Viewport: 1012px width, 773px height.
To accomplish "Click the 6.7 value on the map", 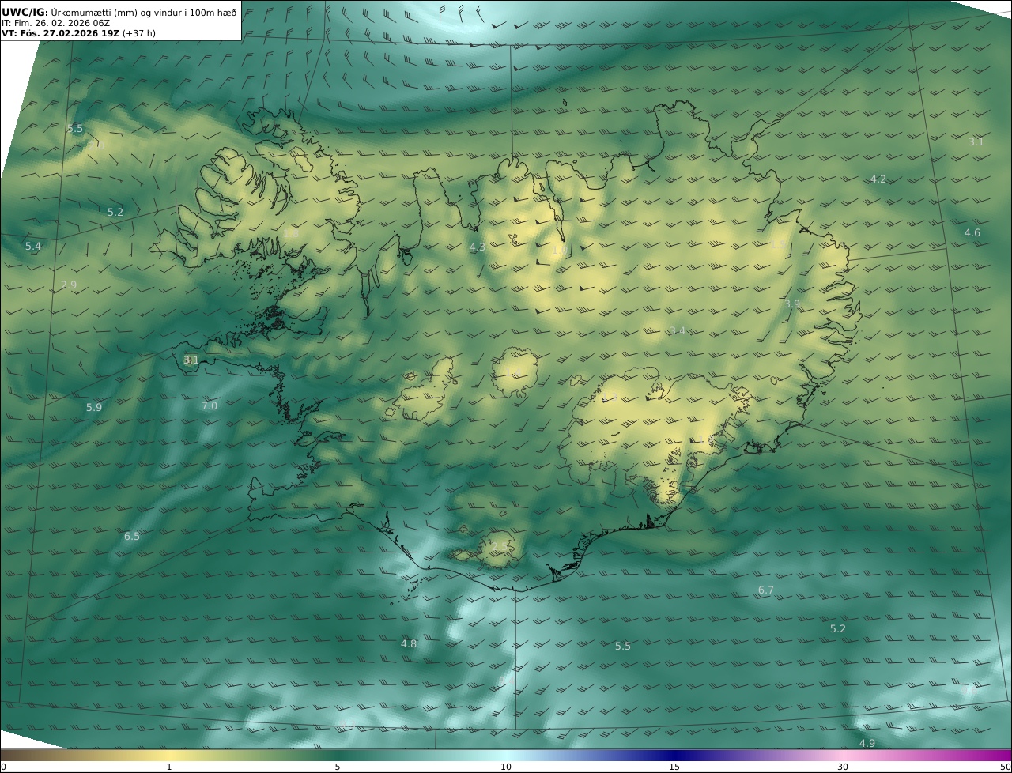I will coord(765,590).
